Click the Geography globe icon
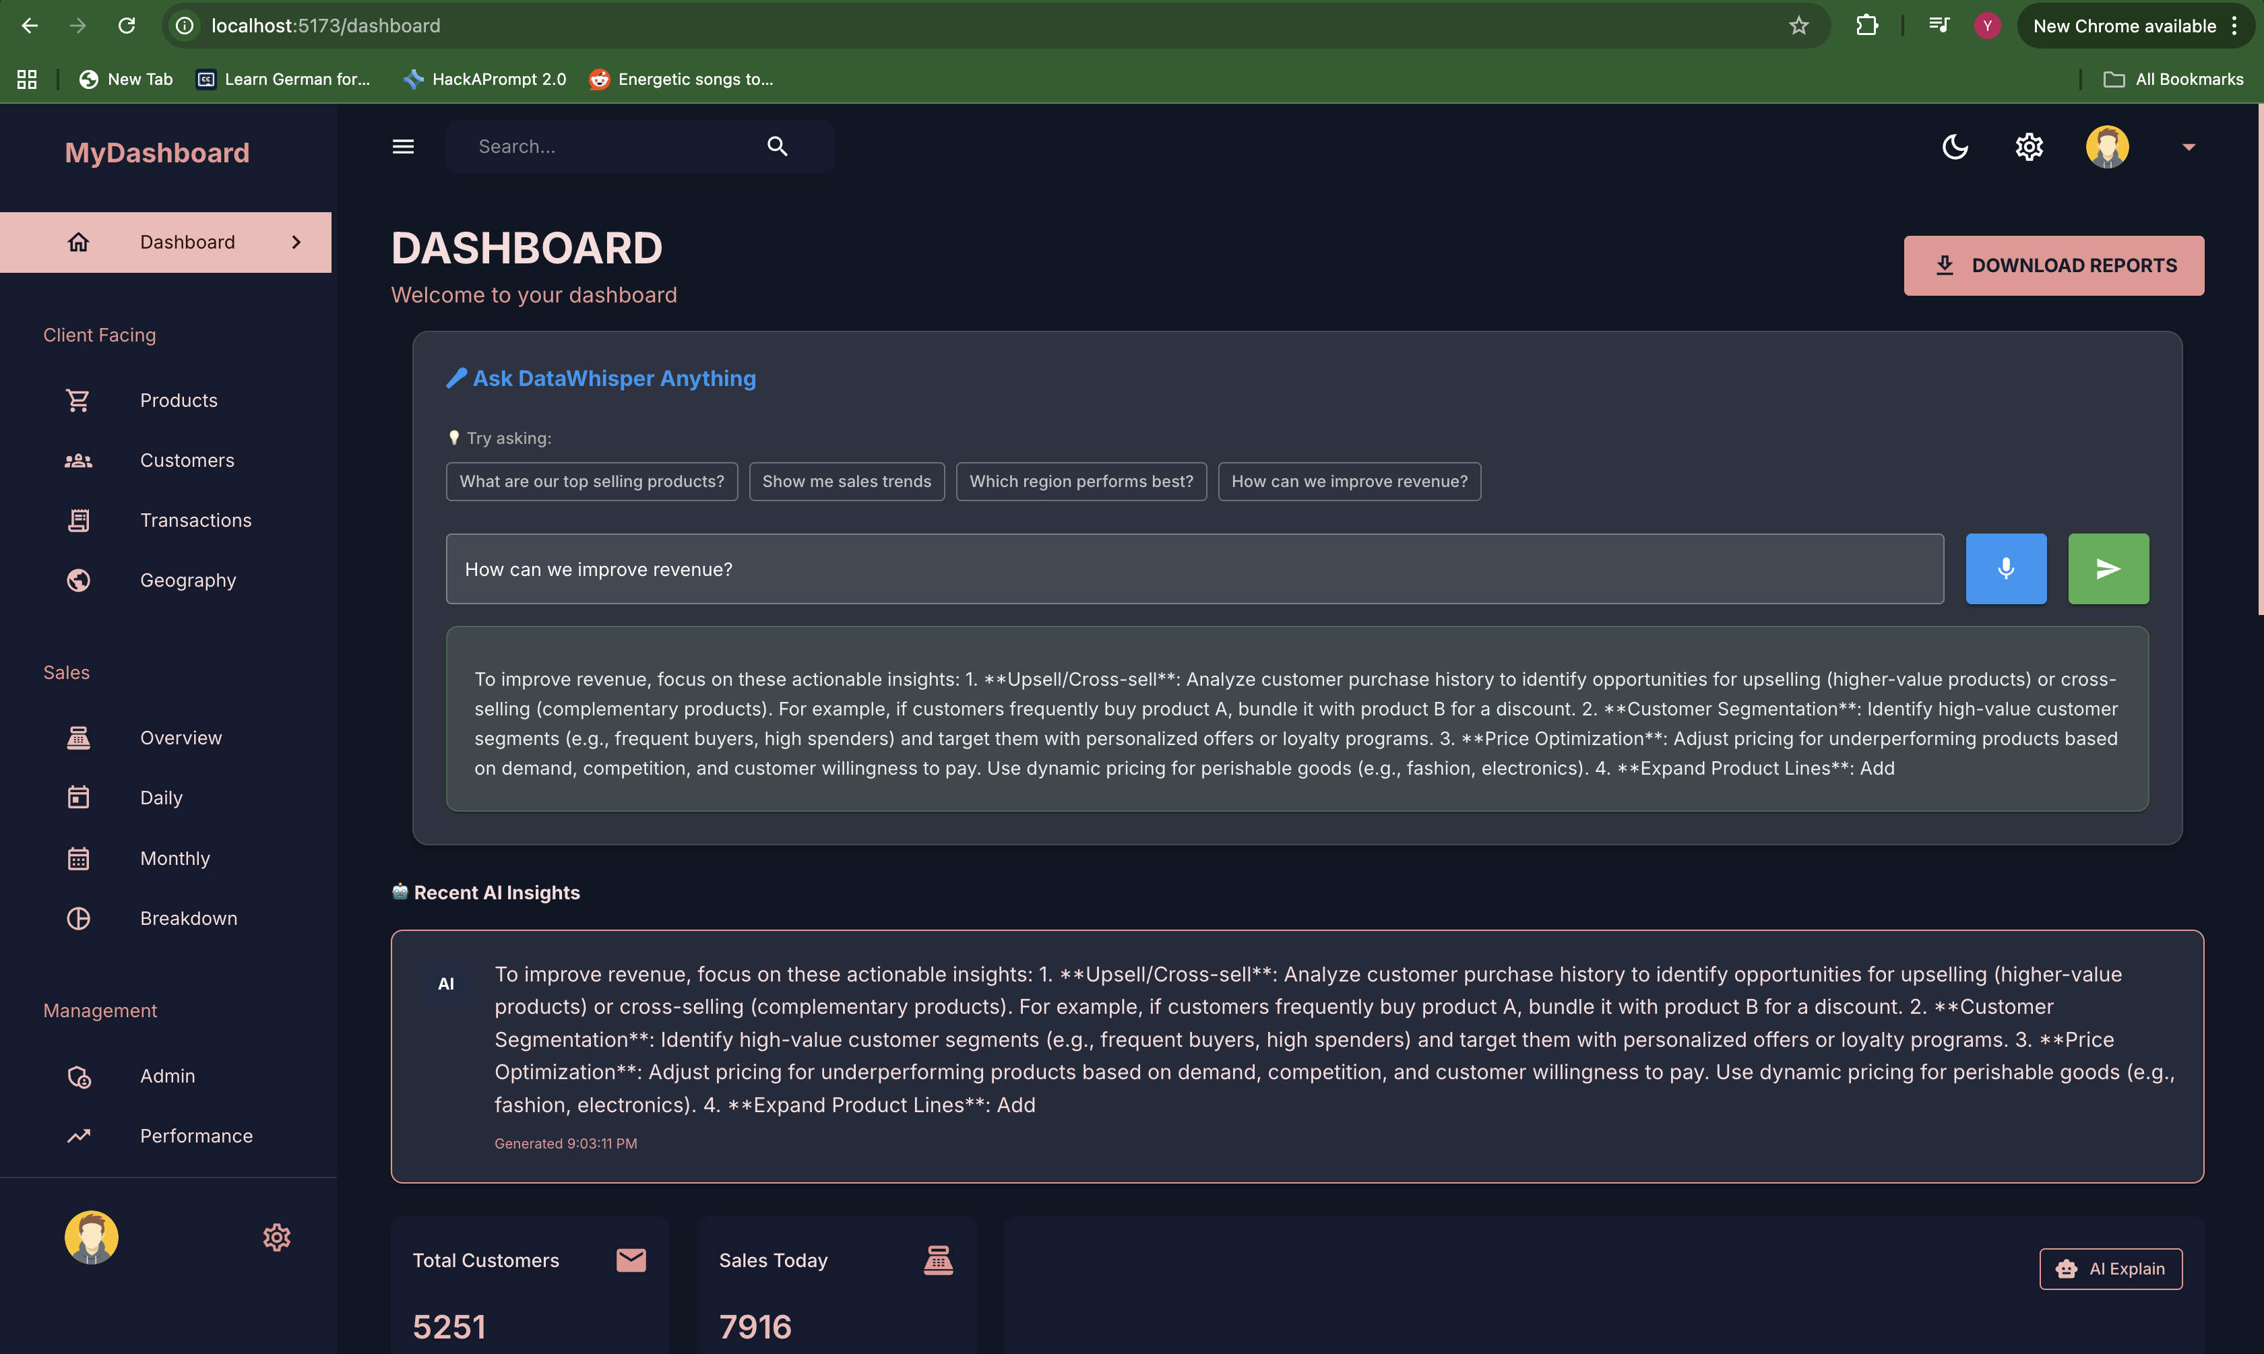This screenshot has height=1354, width=2264. [x=78, y=580]
